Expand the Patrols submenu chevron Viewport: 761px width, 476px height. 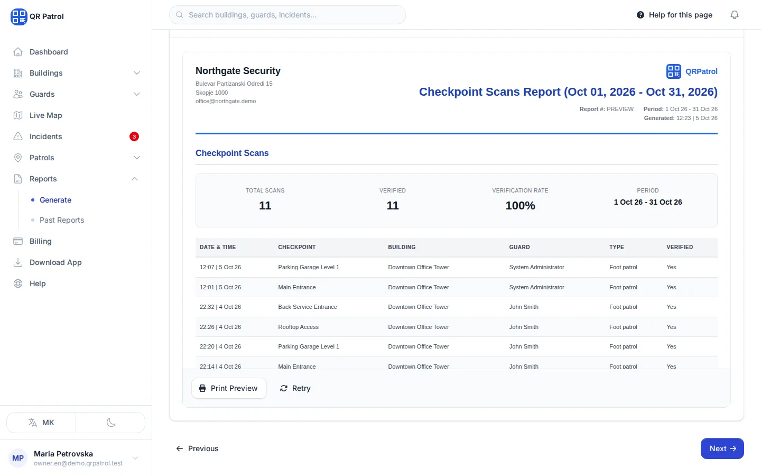[x=137, y=158]
